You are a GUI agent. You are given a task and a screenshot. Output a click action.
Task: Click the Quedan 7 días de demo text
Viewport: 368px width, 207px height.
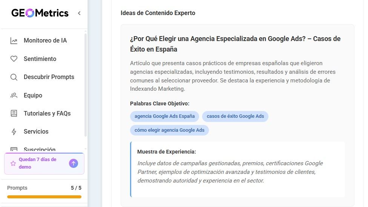pyautogui.click(x=38, y=163)
